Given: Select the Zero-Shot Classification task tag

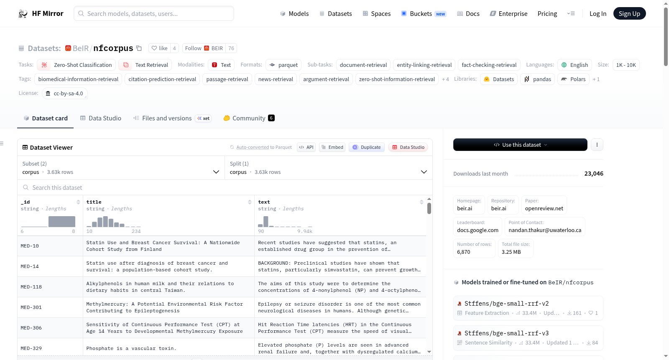Looking at the screenshot, I should tap(77, 65).
